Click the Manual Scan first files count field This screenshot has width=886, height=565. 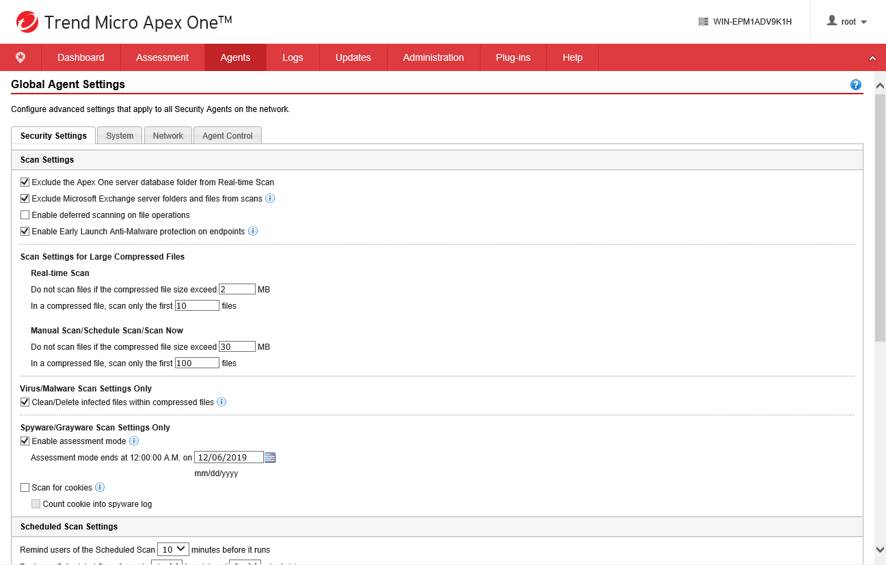point(197,363)
